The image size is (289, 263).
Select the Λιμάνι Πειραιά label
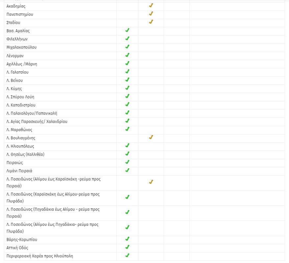(x=19, y=171)
